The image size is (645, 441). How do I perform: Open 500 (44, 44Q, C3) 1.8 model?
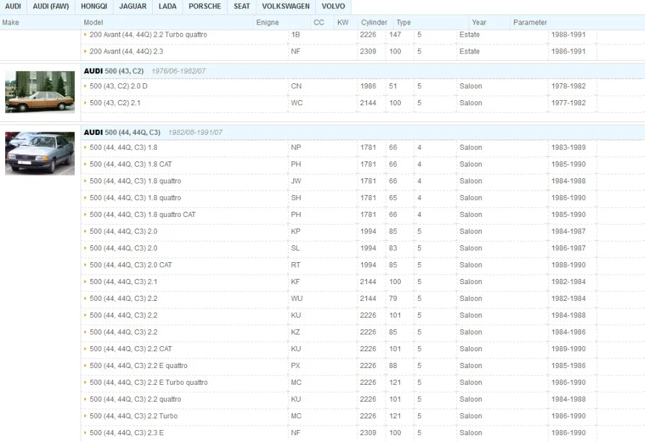(123, 147)
